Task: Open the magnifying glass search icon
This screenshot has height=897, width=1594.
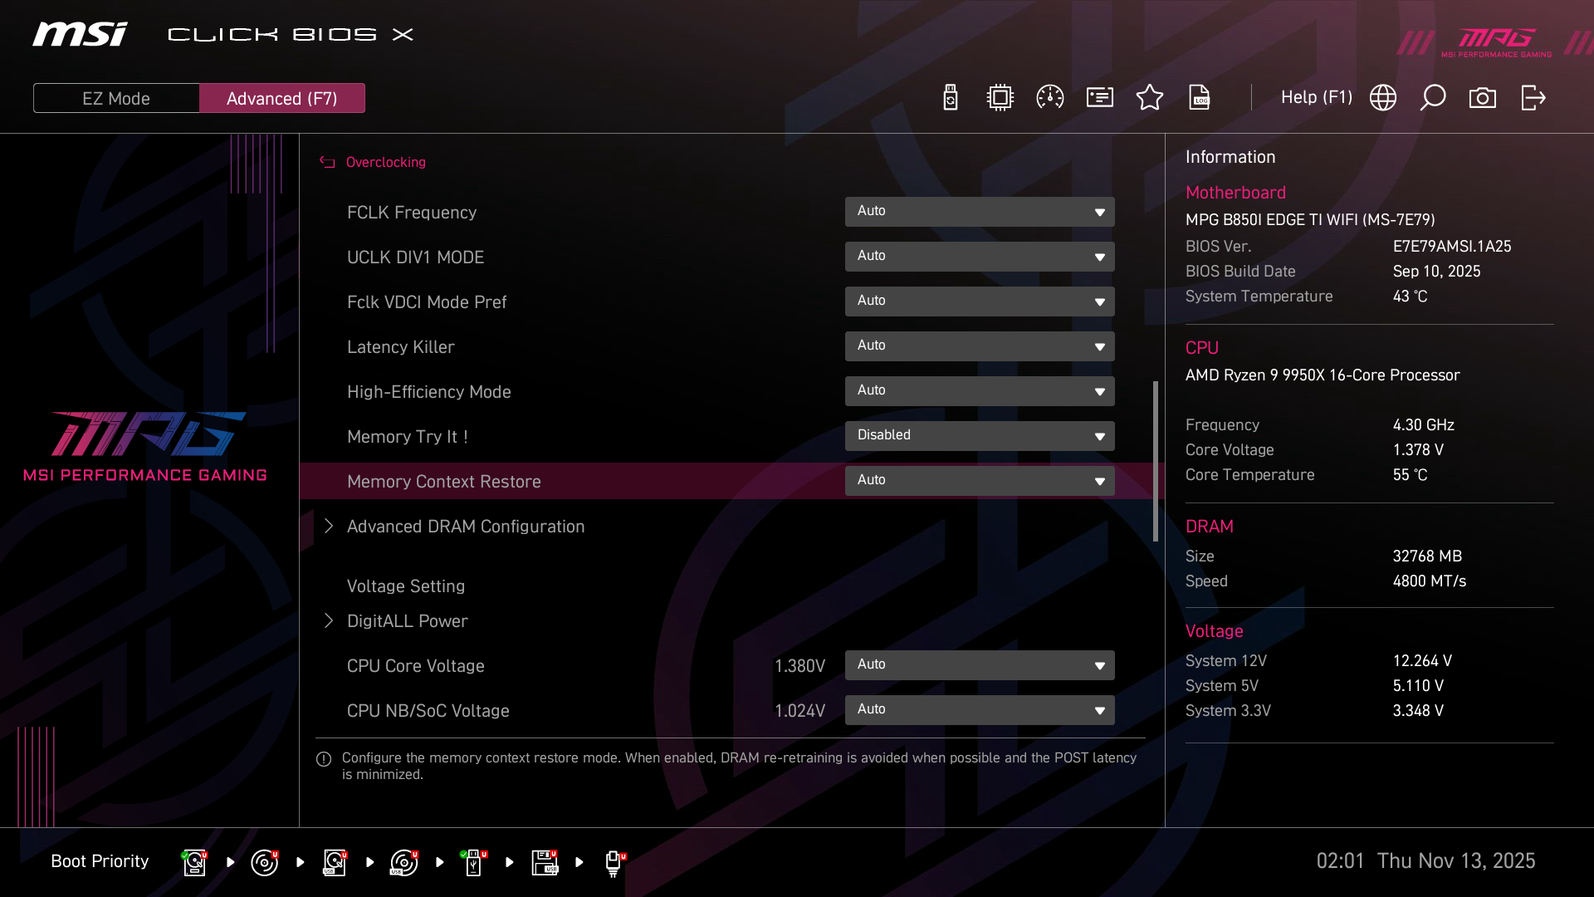Action: (x=1433, y=98)
